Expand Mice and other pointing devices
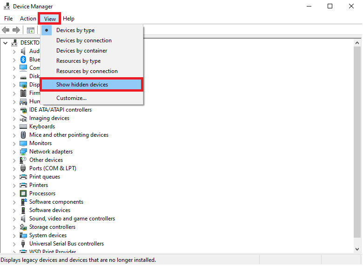This screenshot has height=266, width=363. click(x=14, y=135)
